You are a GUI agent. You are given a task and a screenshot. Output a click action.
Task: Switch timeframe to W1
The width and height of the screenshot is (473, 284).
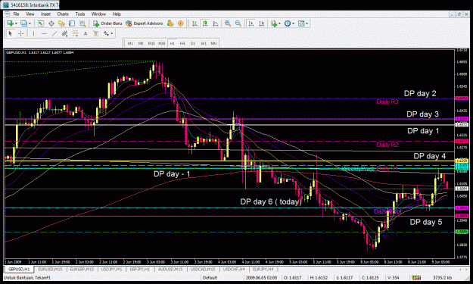click(x=204, y=43)
